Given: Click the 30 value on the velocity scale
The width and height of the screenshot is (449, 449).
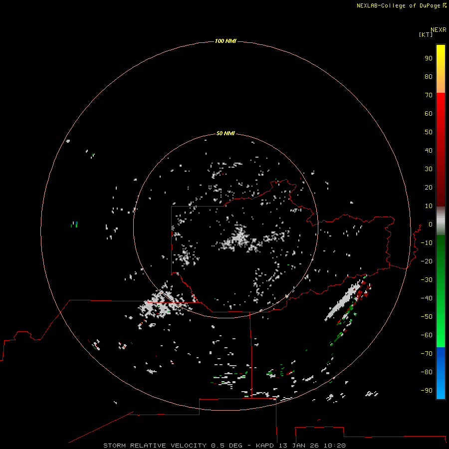Looking at the screenshot, I should 429,169.
